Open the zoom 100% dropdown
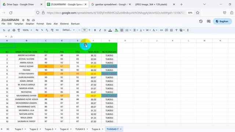Screen dimensions: 235x132 (27, 30)
